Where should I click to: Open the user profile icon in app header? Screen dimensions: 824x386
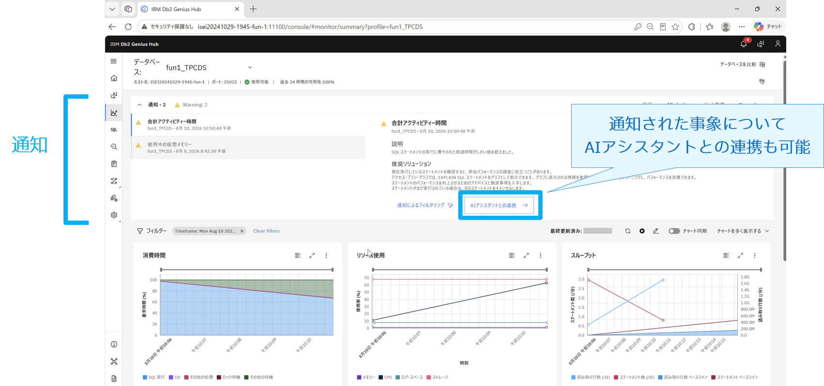click(x=777, y=44)
